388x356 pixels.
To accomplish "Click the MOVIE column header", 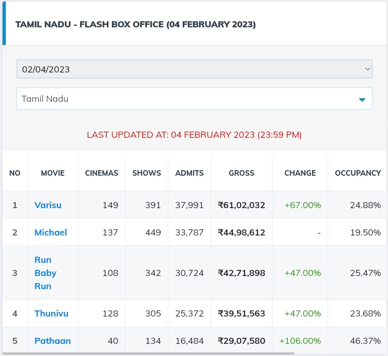I will click(53, 173).
